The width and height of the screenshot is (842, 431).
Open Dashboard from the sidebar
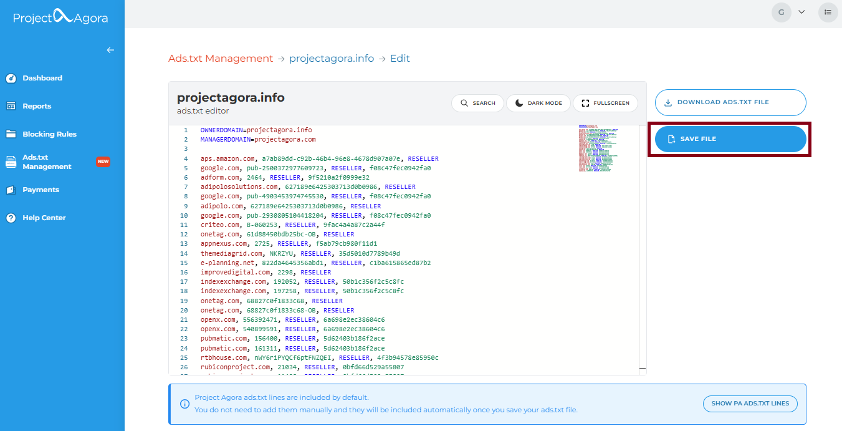click(42, 78)
